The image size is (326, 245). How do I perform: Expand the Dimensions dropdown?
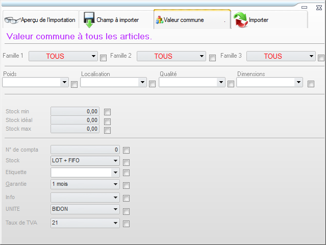pyautogui.click(x=298, y=82)
